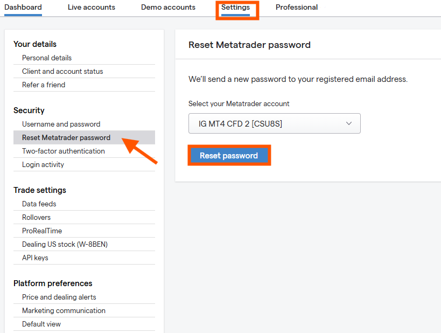Viewport: 441px width, 333px height.
Task: Select Reset Metatrader password
Action: pos(65,137)
